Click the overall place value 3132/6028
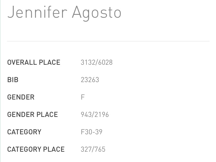The height and width of the screenshot is (162, 216). 96,62
